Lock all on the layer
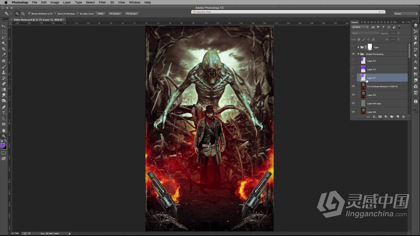The image size is (420, 236). 373,40
